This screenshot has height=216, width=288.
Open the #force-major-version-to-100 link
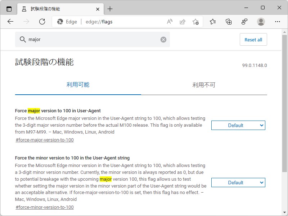(x=44, y=140)
